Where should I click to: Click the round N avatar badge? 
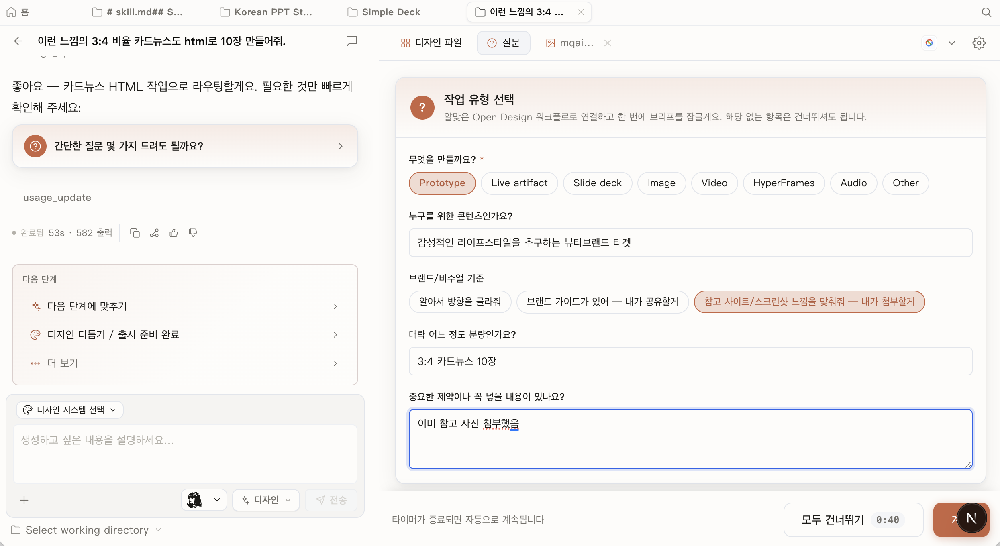click(x=971, y=518)
